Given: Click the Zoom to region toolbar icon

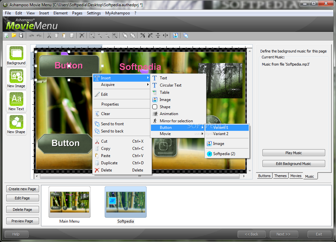Looking at the screenshot, I should [92, 35].
